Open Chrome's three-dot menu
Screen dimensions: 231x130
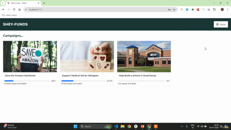[228, 10]
